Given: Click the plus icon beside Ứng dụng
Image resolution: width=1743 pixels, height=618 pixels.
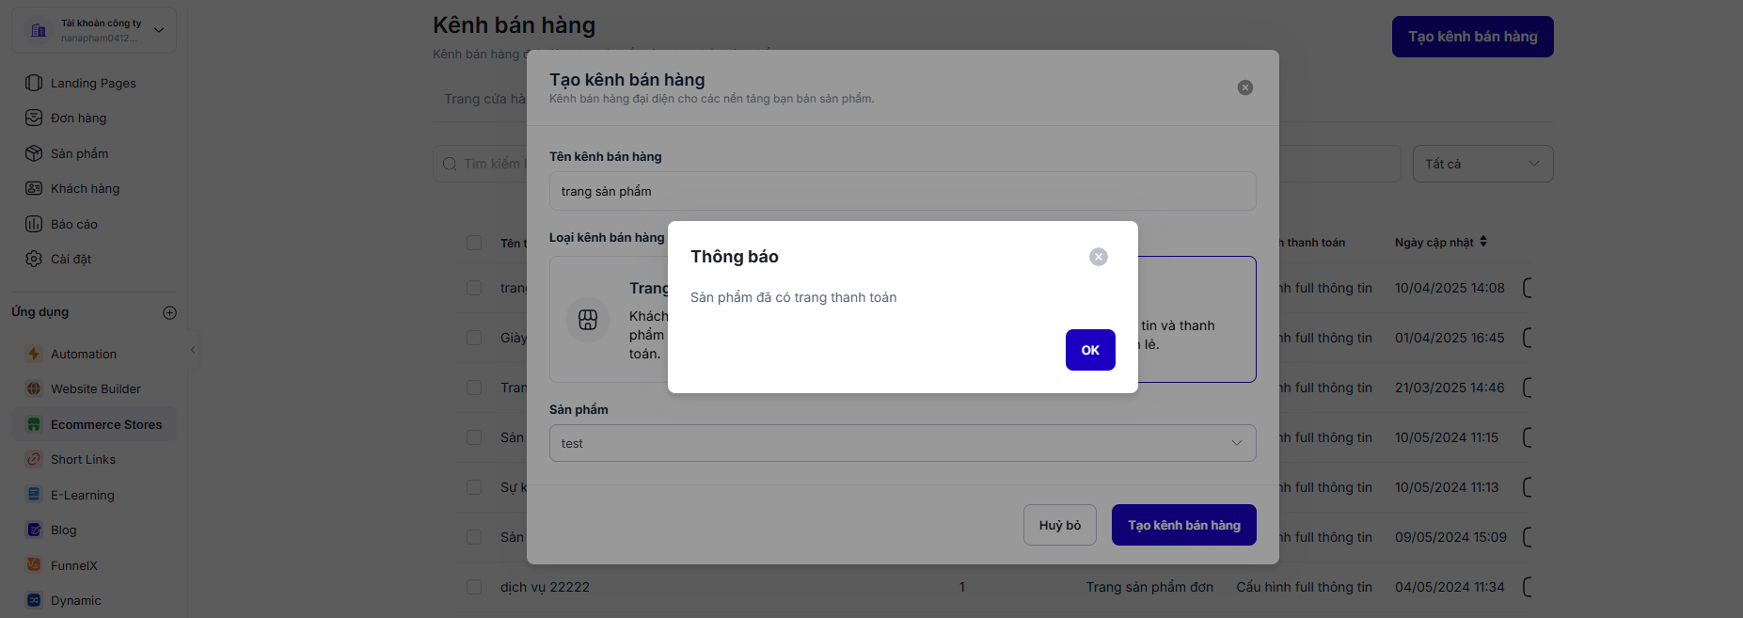Looking at the screenshot, I should pyautogui.click(x=169, y=312).
